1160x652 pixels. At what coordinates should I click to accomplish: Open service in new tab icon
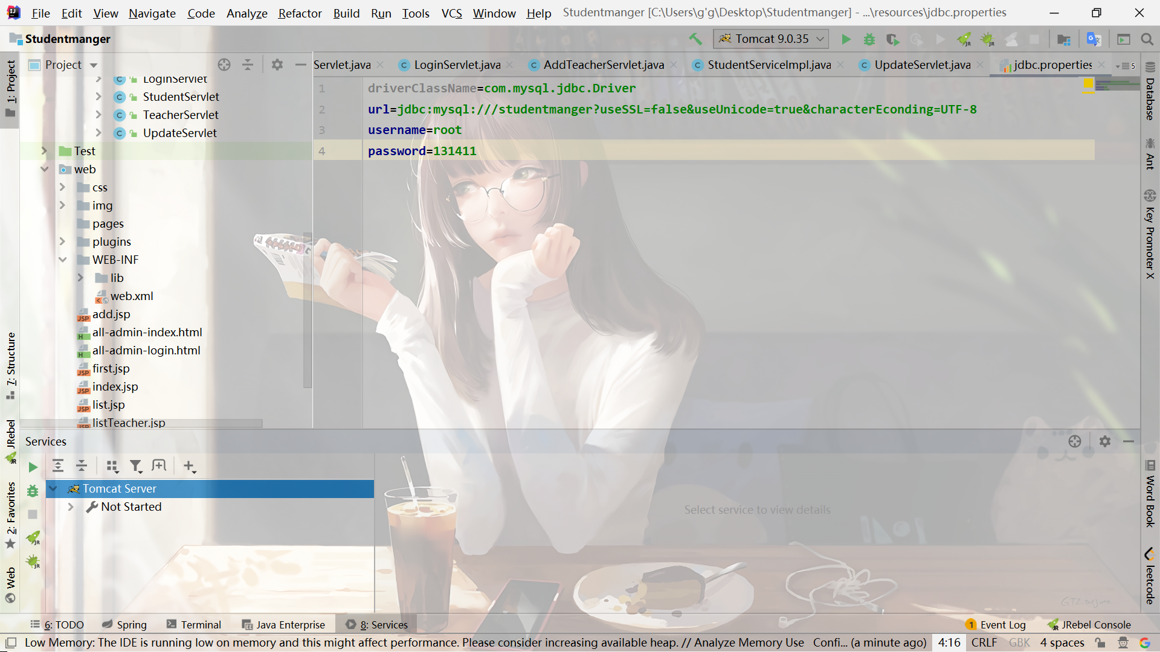click(x=159, y=465)
